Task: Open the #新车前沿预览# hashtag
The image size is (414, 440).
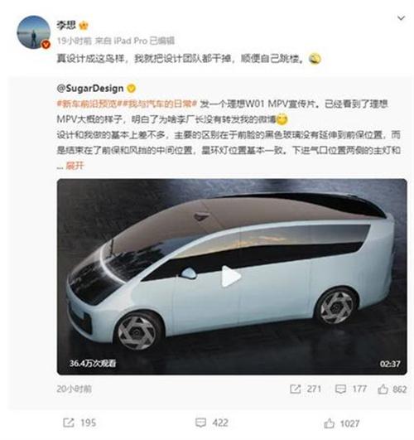Action: coord(87,104)
